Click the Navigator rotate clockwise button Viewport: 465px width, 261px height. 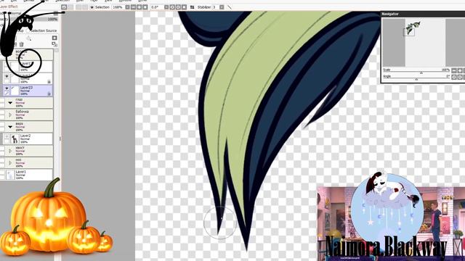[460, 77]
